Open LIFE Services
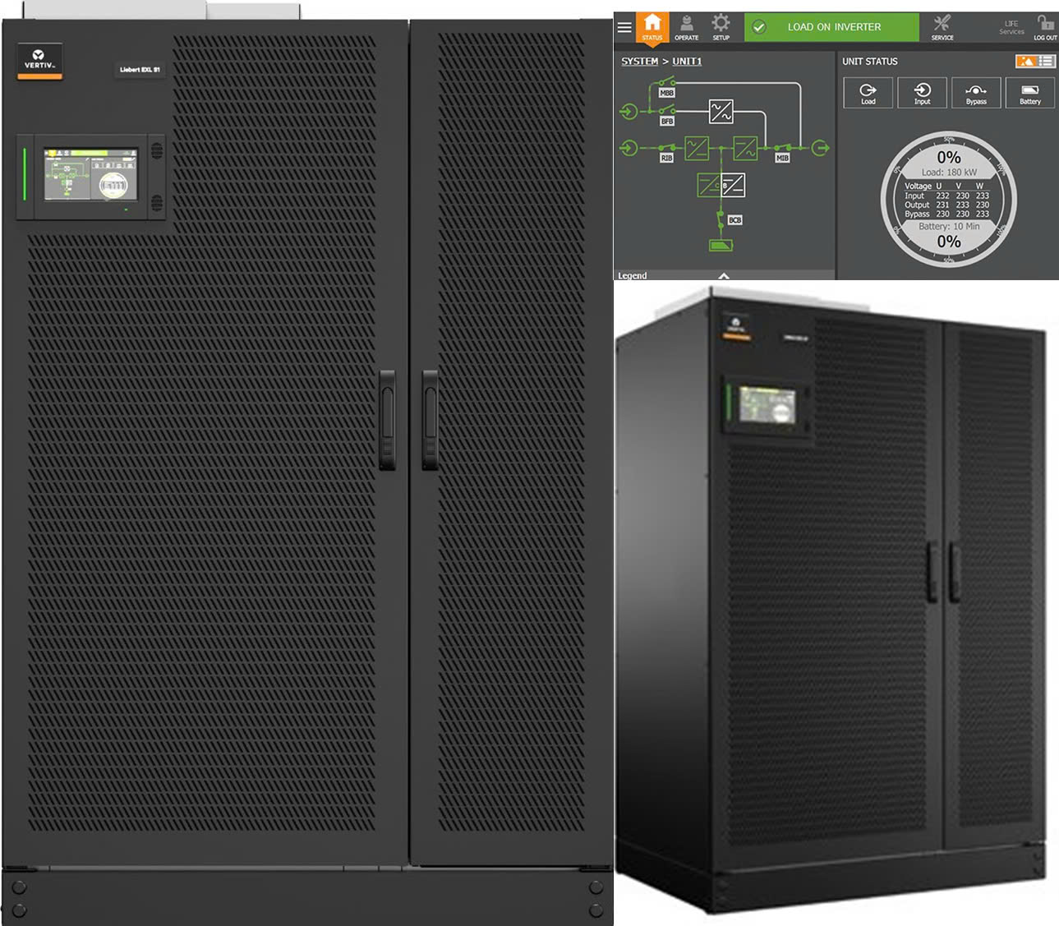 pos(1011,27)
